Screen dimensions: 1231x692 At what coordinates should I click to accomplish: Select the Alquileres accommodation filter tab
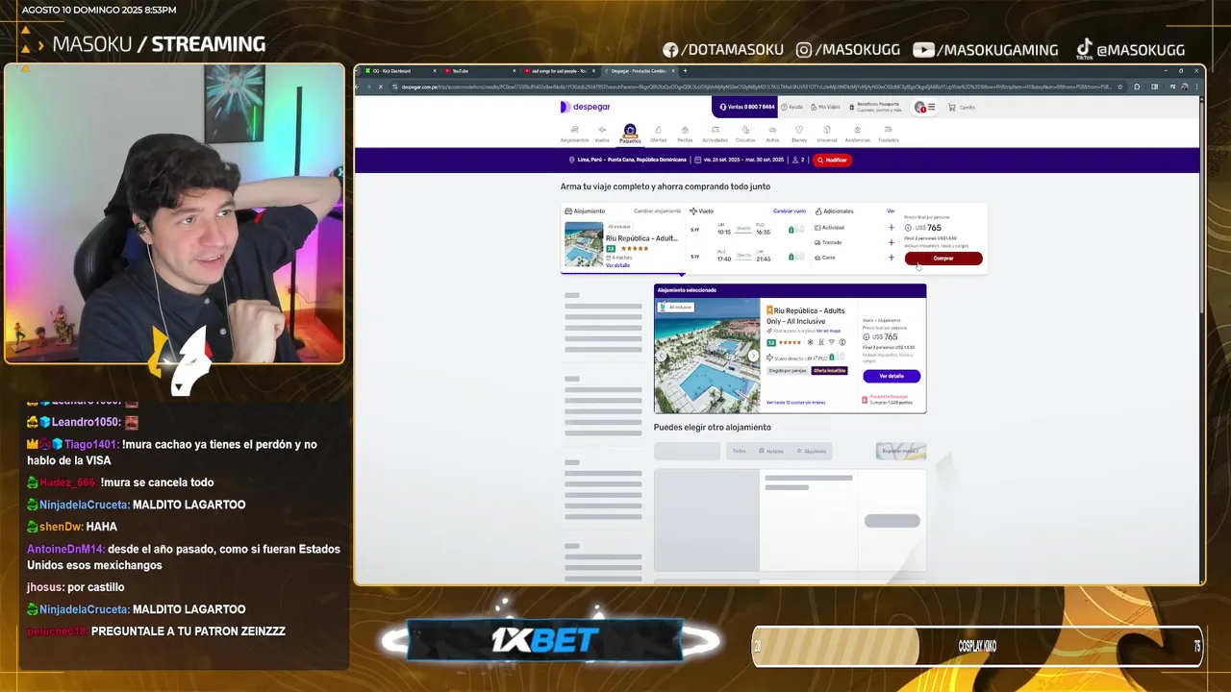pos(812,451)
